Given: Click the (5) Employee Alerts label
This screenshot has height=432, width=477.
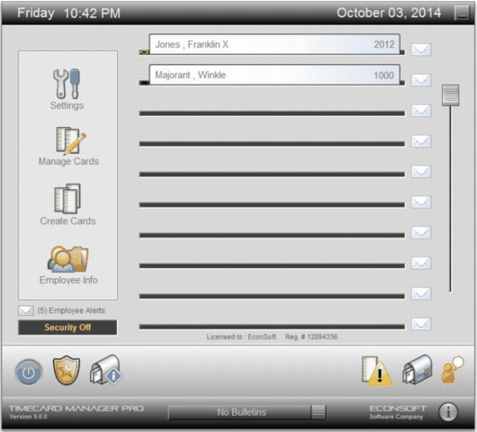Looking at the screenshot, I should 71,310.
